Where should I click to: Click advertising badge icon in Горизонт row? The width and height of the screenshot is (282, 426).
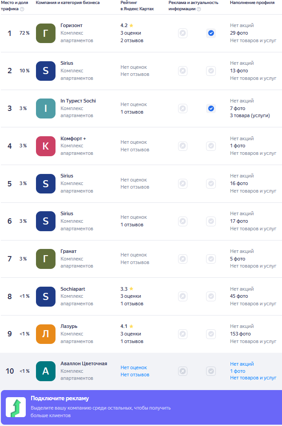coord(183,33)
